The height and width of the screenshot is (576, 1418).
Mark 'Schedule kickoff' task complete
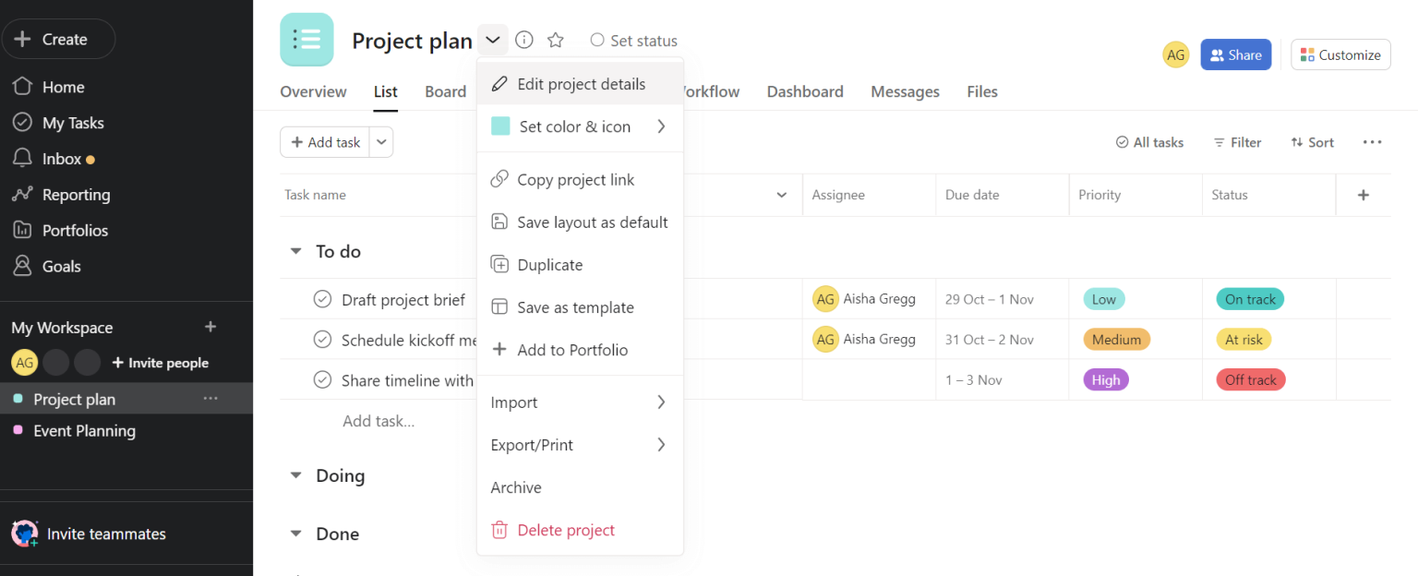pyautogui.click(x=322, y=339)
